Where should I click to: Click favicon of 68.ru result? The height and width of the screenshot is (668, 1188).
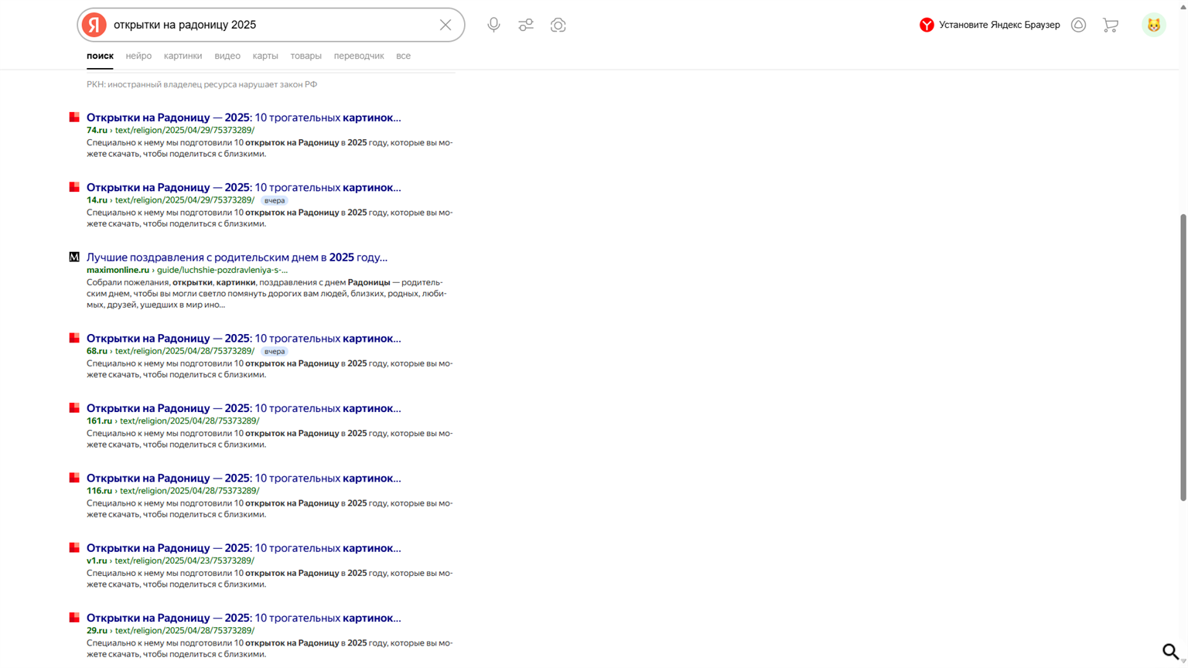click(x=74, y=338)
